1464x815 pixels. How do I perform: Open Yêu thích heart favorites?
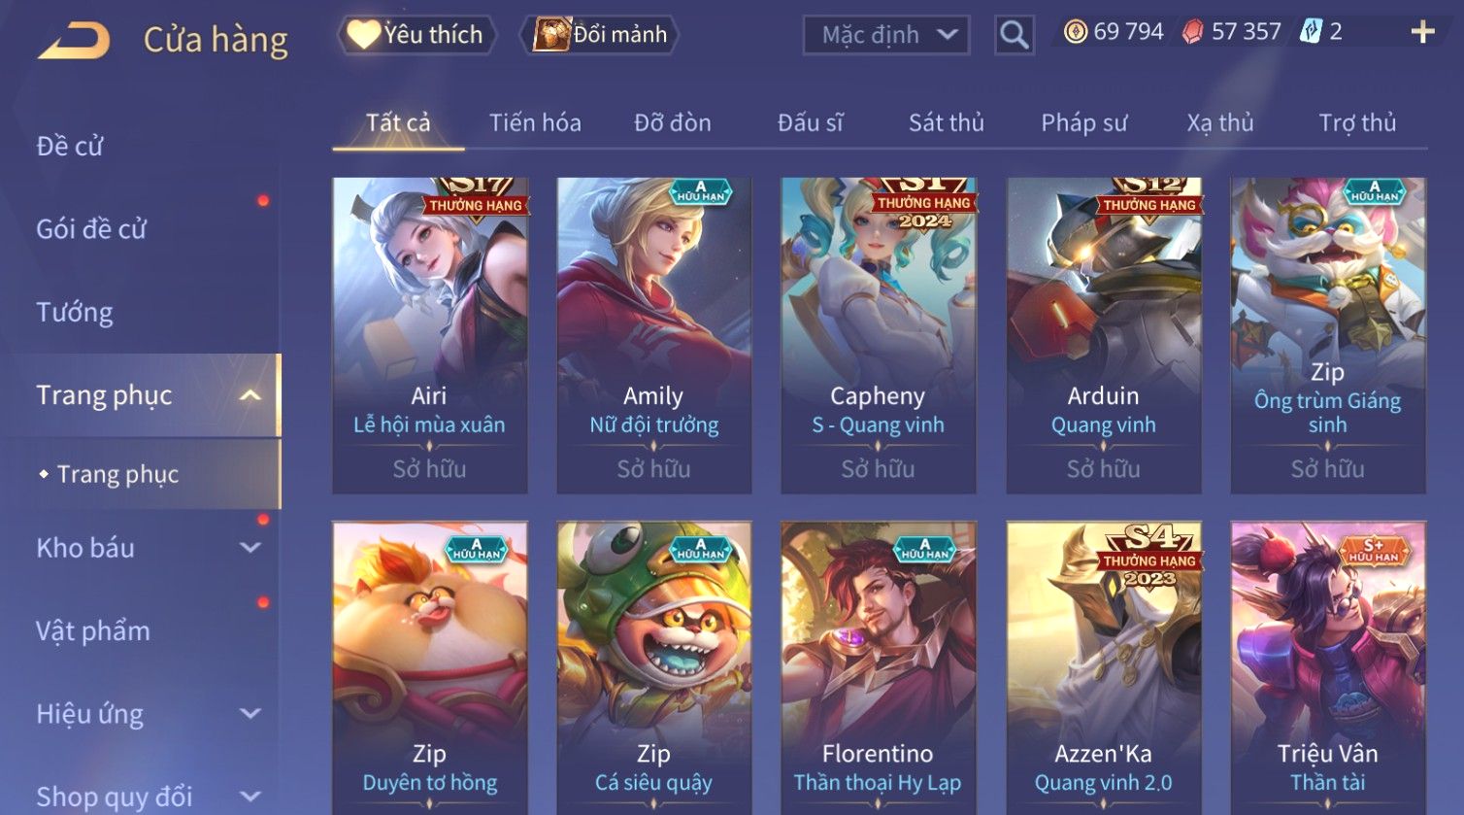(x=417, y=35)
